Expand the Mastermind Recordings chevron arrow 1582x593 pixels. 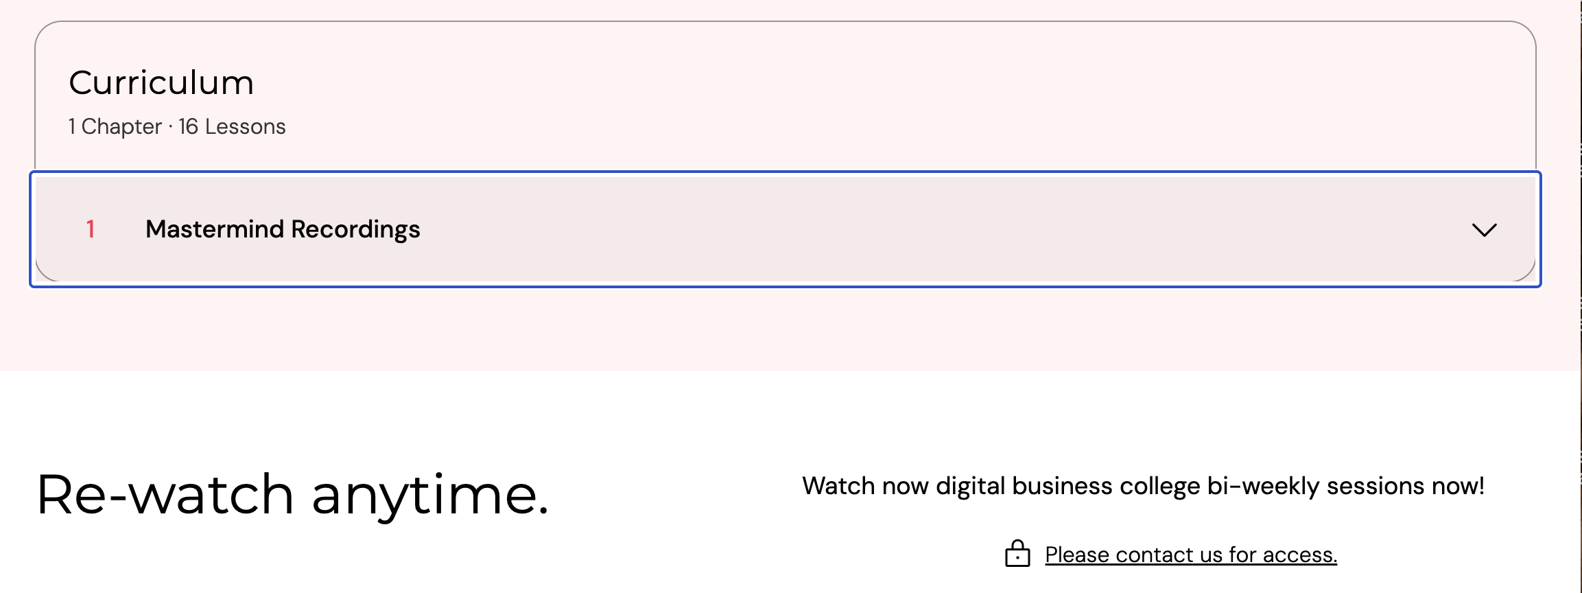[1485, 230]
